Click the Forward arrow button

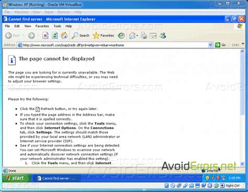pyautogui.click(x=31, y=35)
